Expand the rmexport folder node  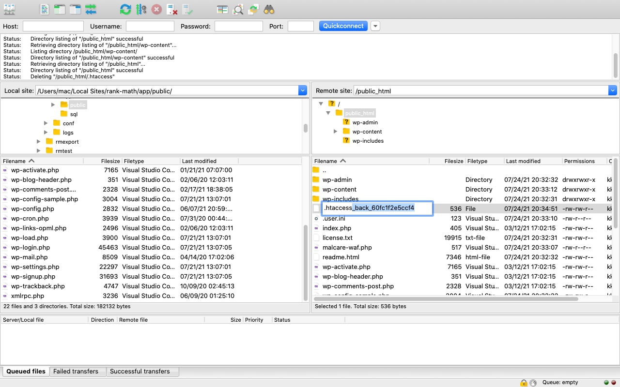click(39, 142)
